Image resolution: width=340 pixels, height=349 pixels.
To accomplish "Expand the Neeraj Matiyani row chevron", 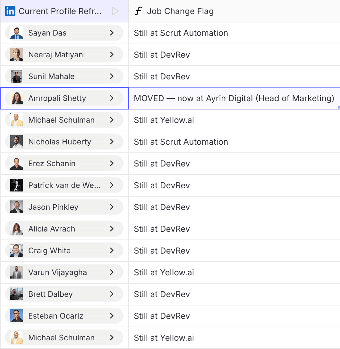I will [x=112, y=54].
